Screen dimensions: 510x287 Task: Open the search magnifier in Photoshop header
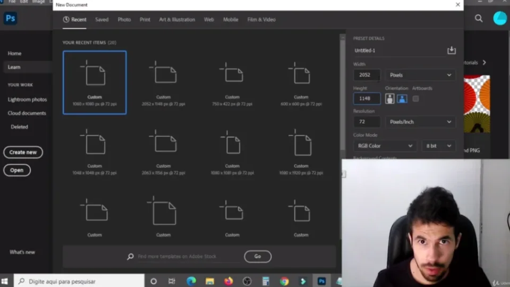pyautogui.click(x=479, y=18)
